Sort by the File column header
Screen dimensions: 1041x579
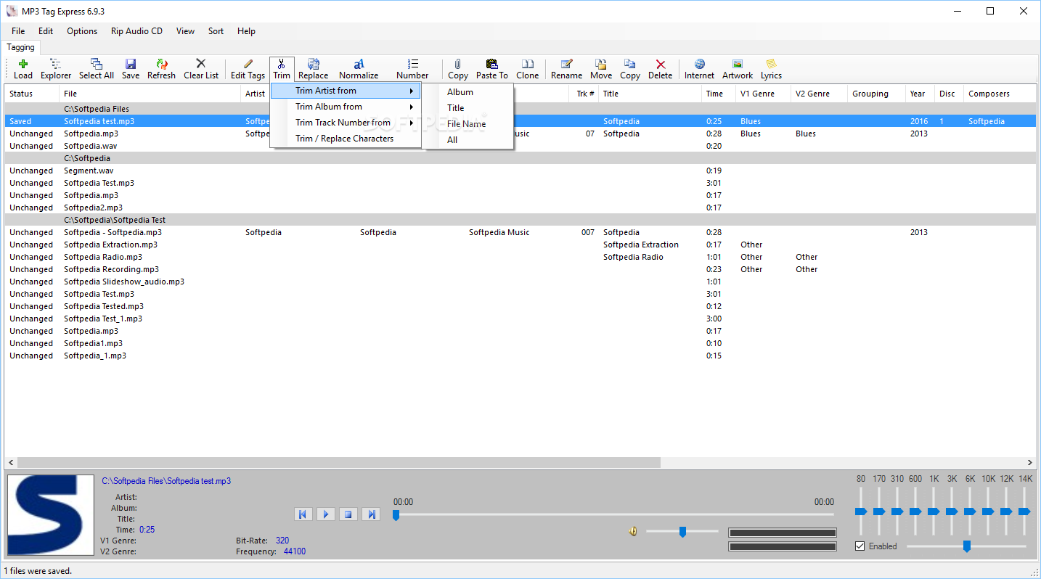[150, 94]
